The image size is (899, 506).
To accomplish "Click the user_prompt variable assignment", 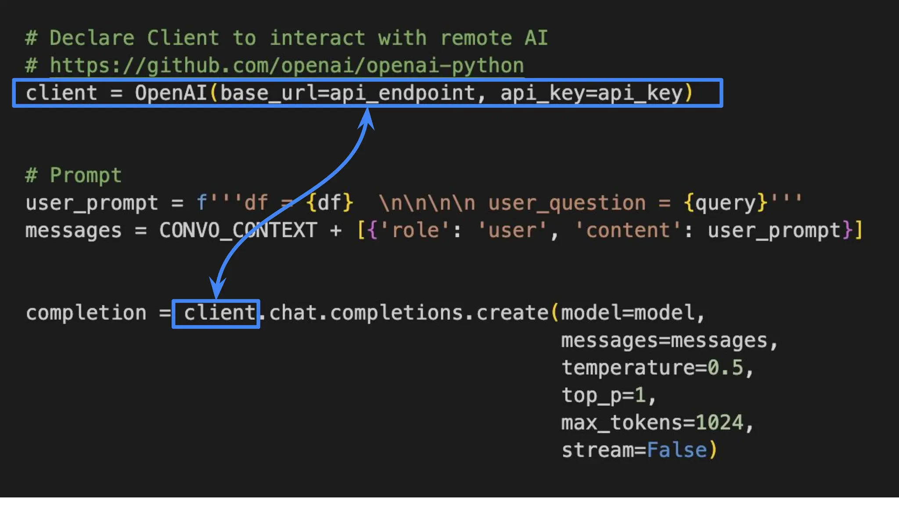I will [x=92, y=203].
